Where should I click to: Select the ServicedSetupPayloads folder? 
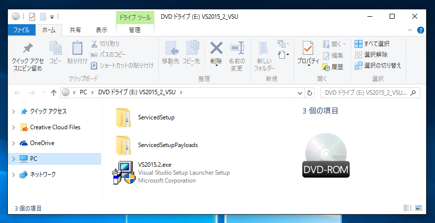coord(157,145)
